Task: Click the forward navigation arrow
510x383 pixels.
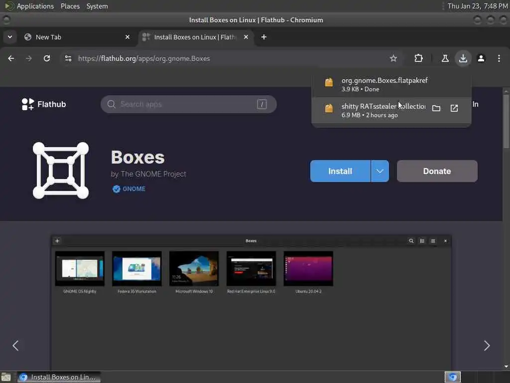Action: [x=28, y=58]
